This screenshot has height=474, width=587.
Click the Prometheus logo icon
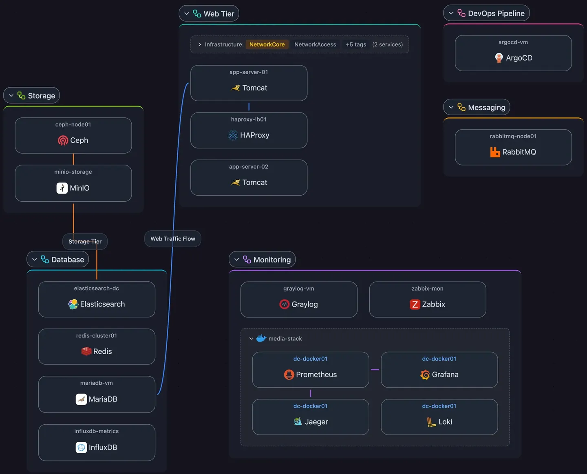(x=289, y=375)
